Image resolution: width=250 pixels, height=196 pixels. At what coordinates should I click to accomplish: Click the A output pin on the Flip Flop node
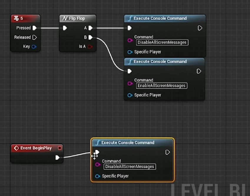click(x=90, y=28)
